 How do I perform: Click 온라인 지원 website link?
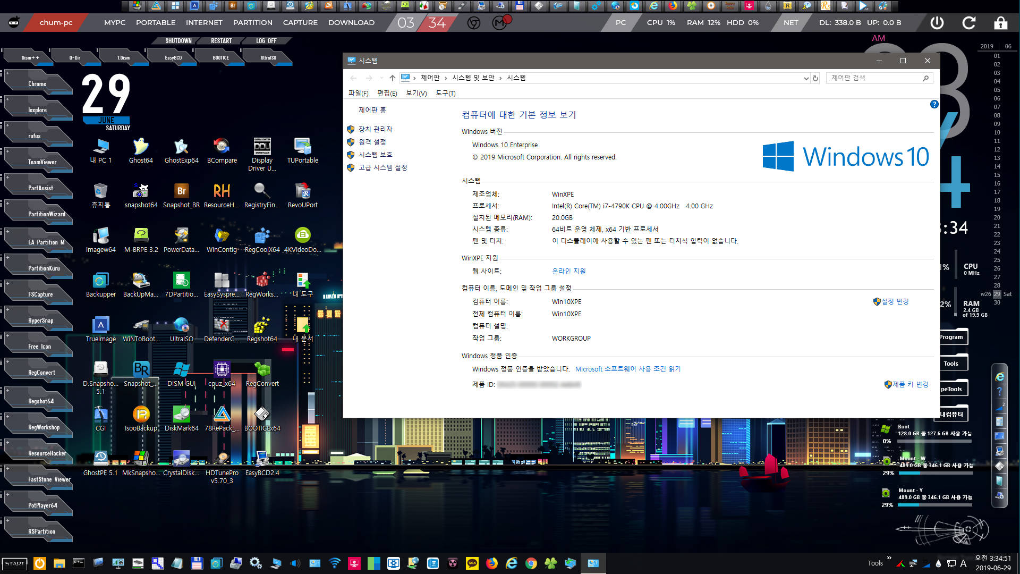click(x=568, y=271)
